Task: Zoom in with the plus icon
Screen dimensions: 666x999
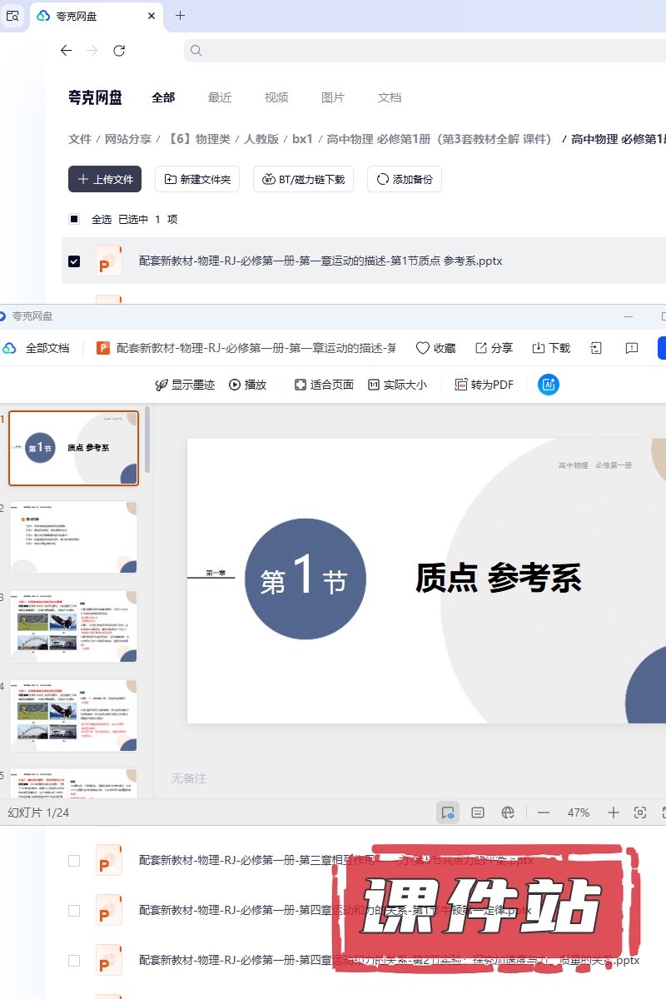Action: tap(614, 813)
